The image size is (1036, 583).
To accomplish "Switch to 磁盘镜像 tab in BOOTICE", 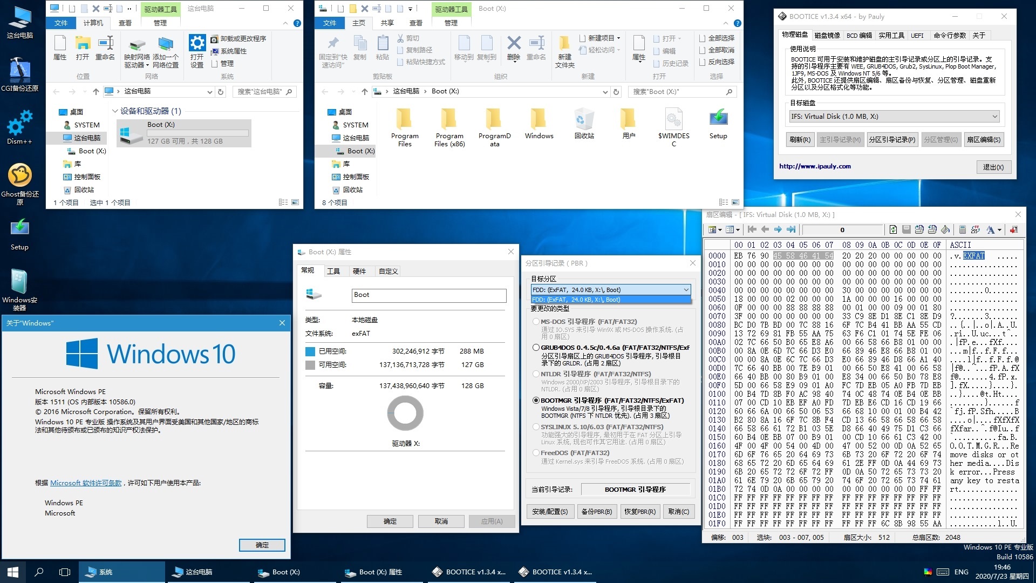I will [x=827, y=36].
